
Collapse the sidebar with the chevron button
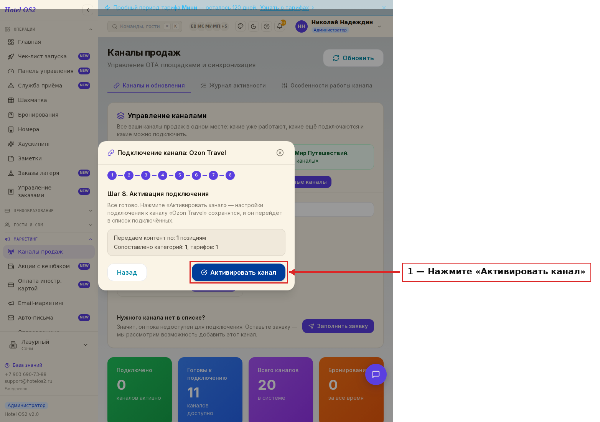tap(88, 10)
